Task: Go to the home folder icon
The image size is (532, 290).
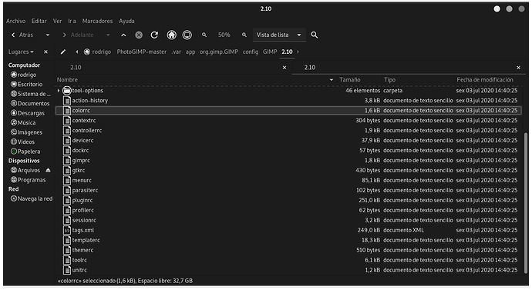Action: (172, 35)
